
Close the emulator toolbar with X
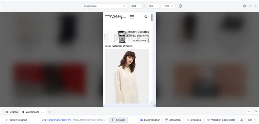click(255, 6)
